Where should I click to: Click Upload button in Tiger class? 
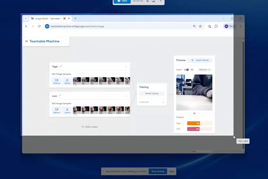coord(67,81)
